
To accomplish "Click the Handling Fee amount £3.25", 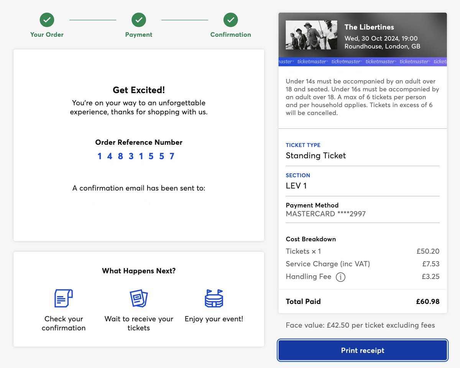I will coord(430,276).
